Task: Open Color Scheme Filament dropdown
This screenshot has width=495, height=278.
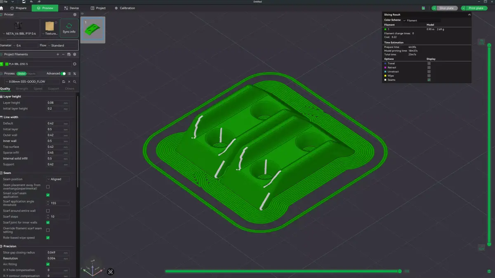Action: [422, 20]
